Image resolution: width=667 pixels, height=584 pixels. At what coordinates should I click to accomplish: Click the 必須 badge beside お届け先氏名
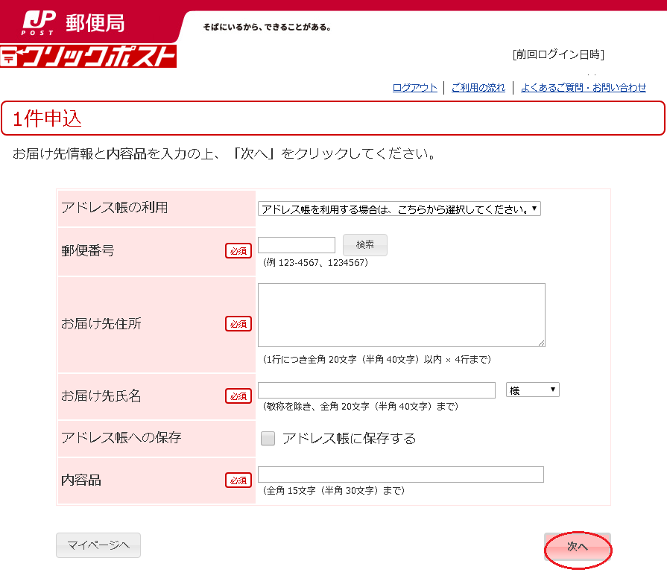click(x=238, y=396)
